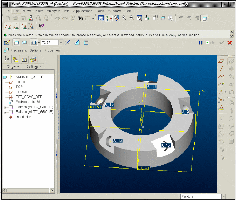This screenshot has height=200, width=236.
Task: Open the Analysis menu
Action: pos(53,11)
